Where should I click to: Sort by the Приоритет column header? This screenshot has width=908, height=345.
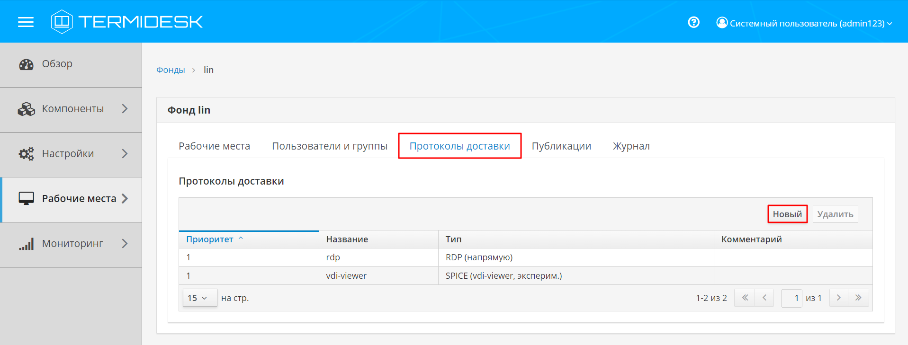[x=210, y=239]
